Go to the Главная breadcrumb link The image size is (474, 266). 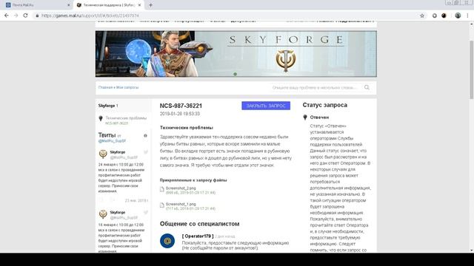[x=105, y=87]
